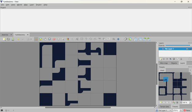Screen dimensions: 192x112
Task: Open the View menu
Action: tap(13, 5)
